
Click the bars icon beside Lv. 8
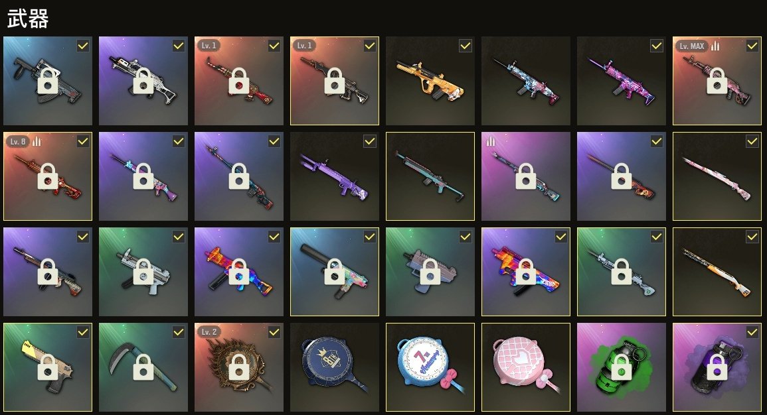(x=37, y=142)
